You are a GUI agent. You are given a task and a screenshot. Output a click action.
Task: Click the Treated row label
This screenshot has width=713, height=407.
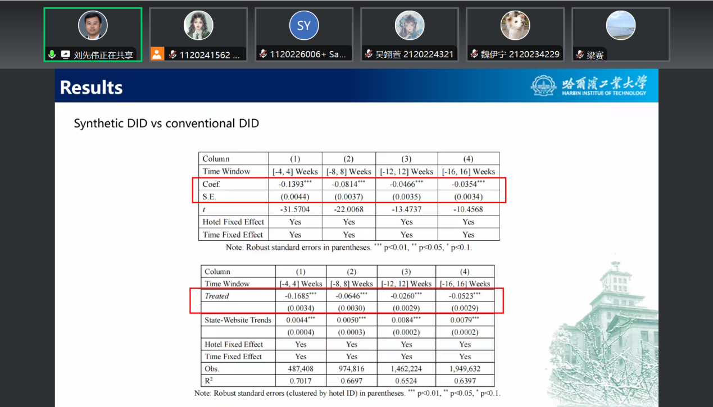(217, 296)
